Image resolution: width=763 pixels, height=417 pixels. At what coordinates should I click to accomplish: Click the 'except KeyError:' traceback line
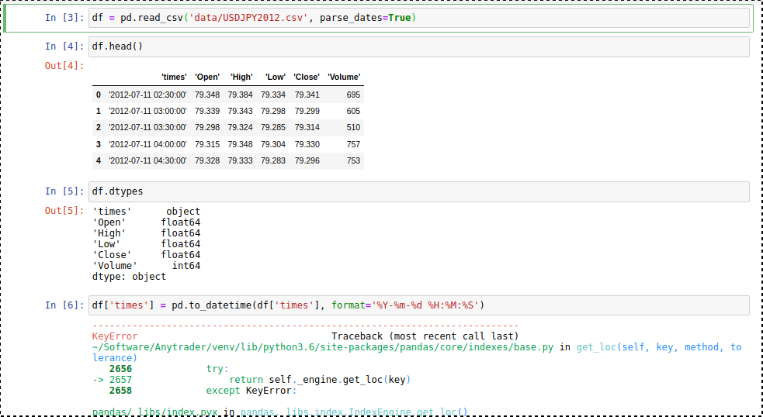(x=251, y=391)
